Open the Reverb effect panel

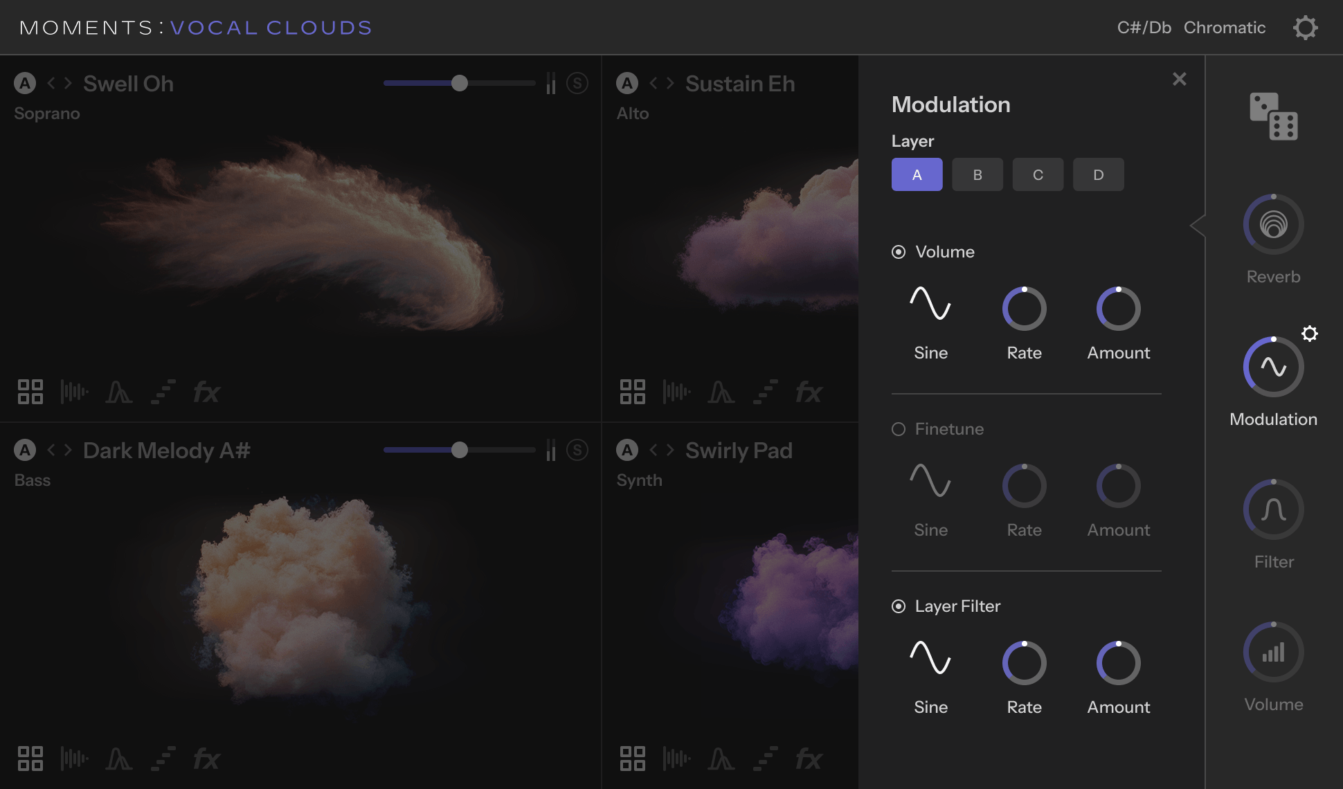[1273, 224]
